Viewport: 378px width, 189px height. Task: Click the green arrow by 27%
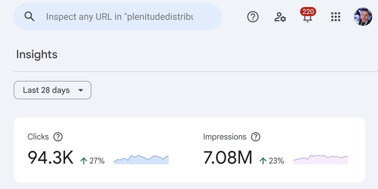pyautogui.click(x=84, y=160)
